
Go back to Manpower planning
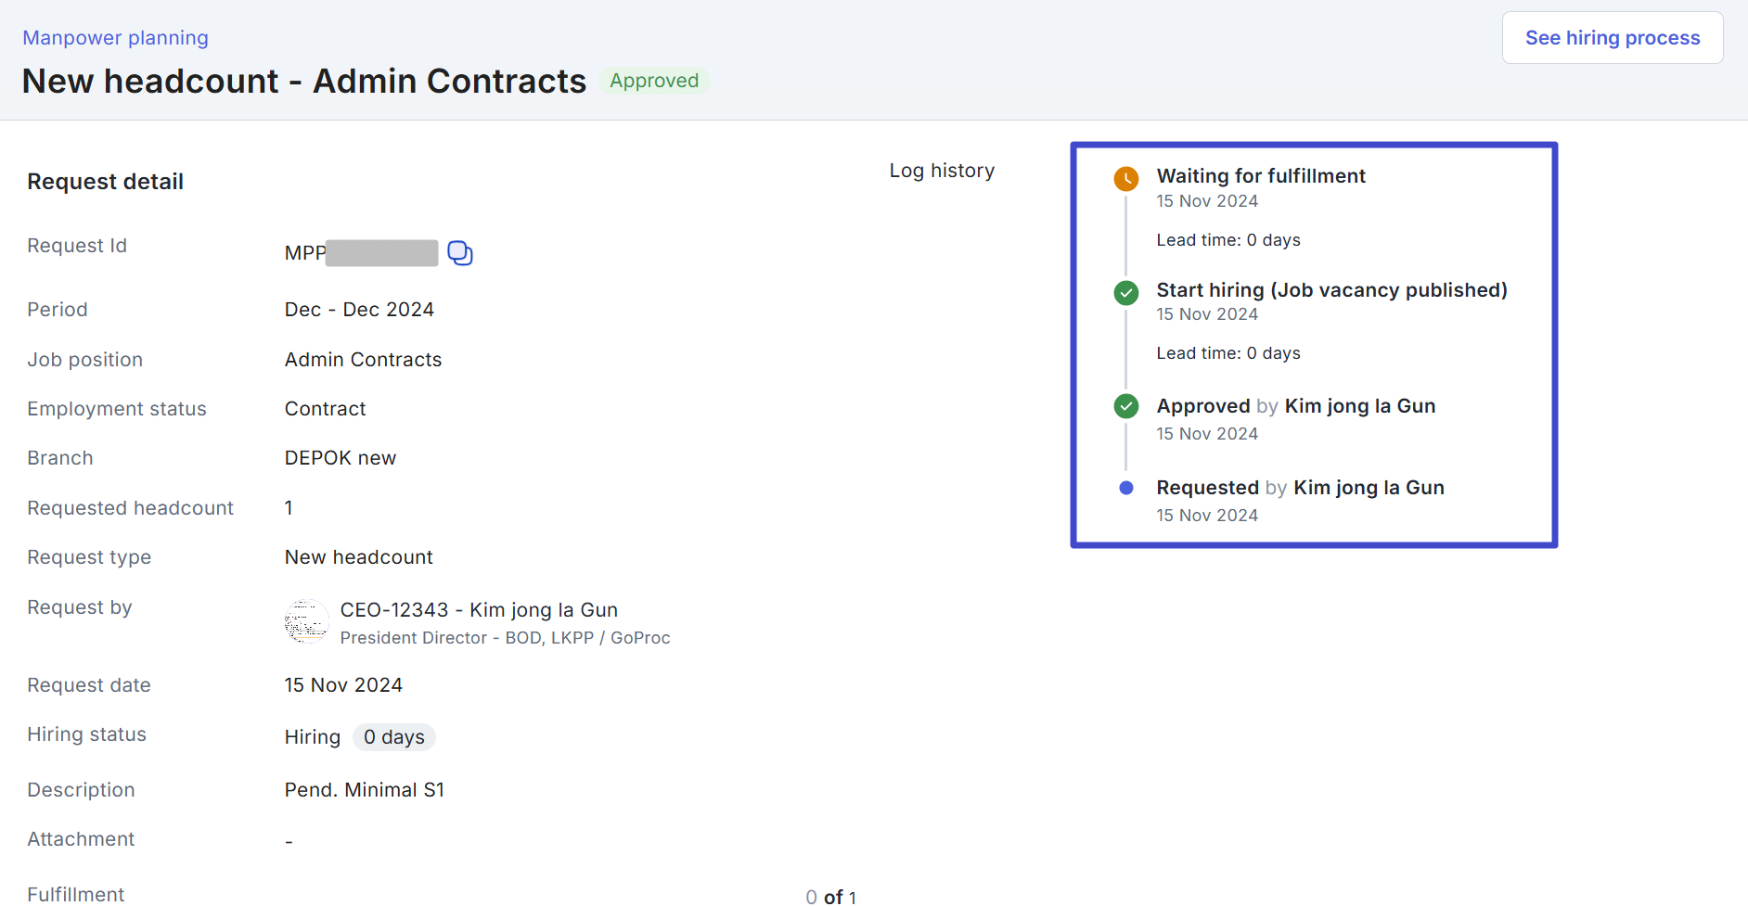tap(115, 38)
